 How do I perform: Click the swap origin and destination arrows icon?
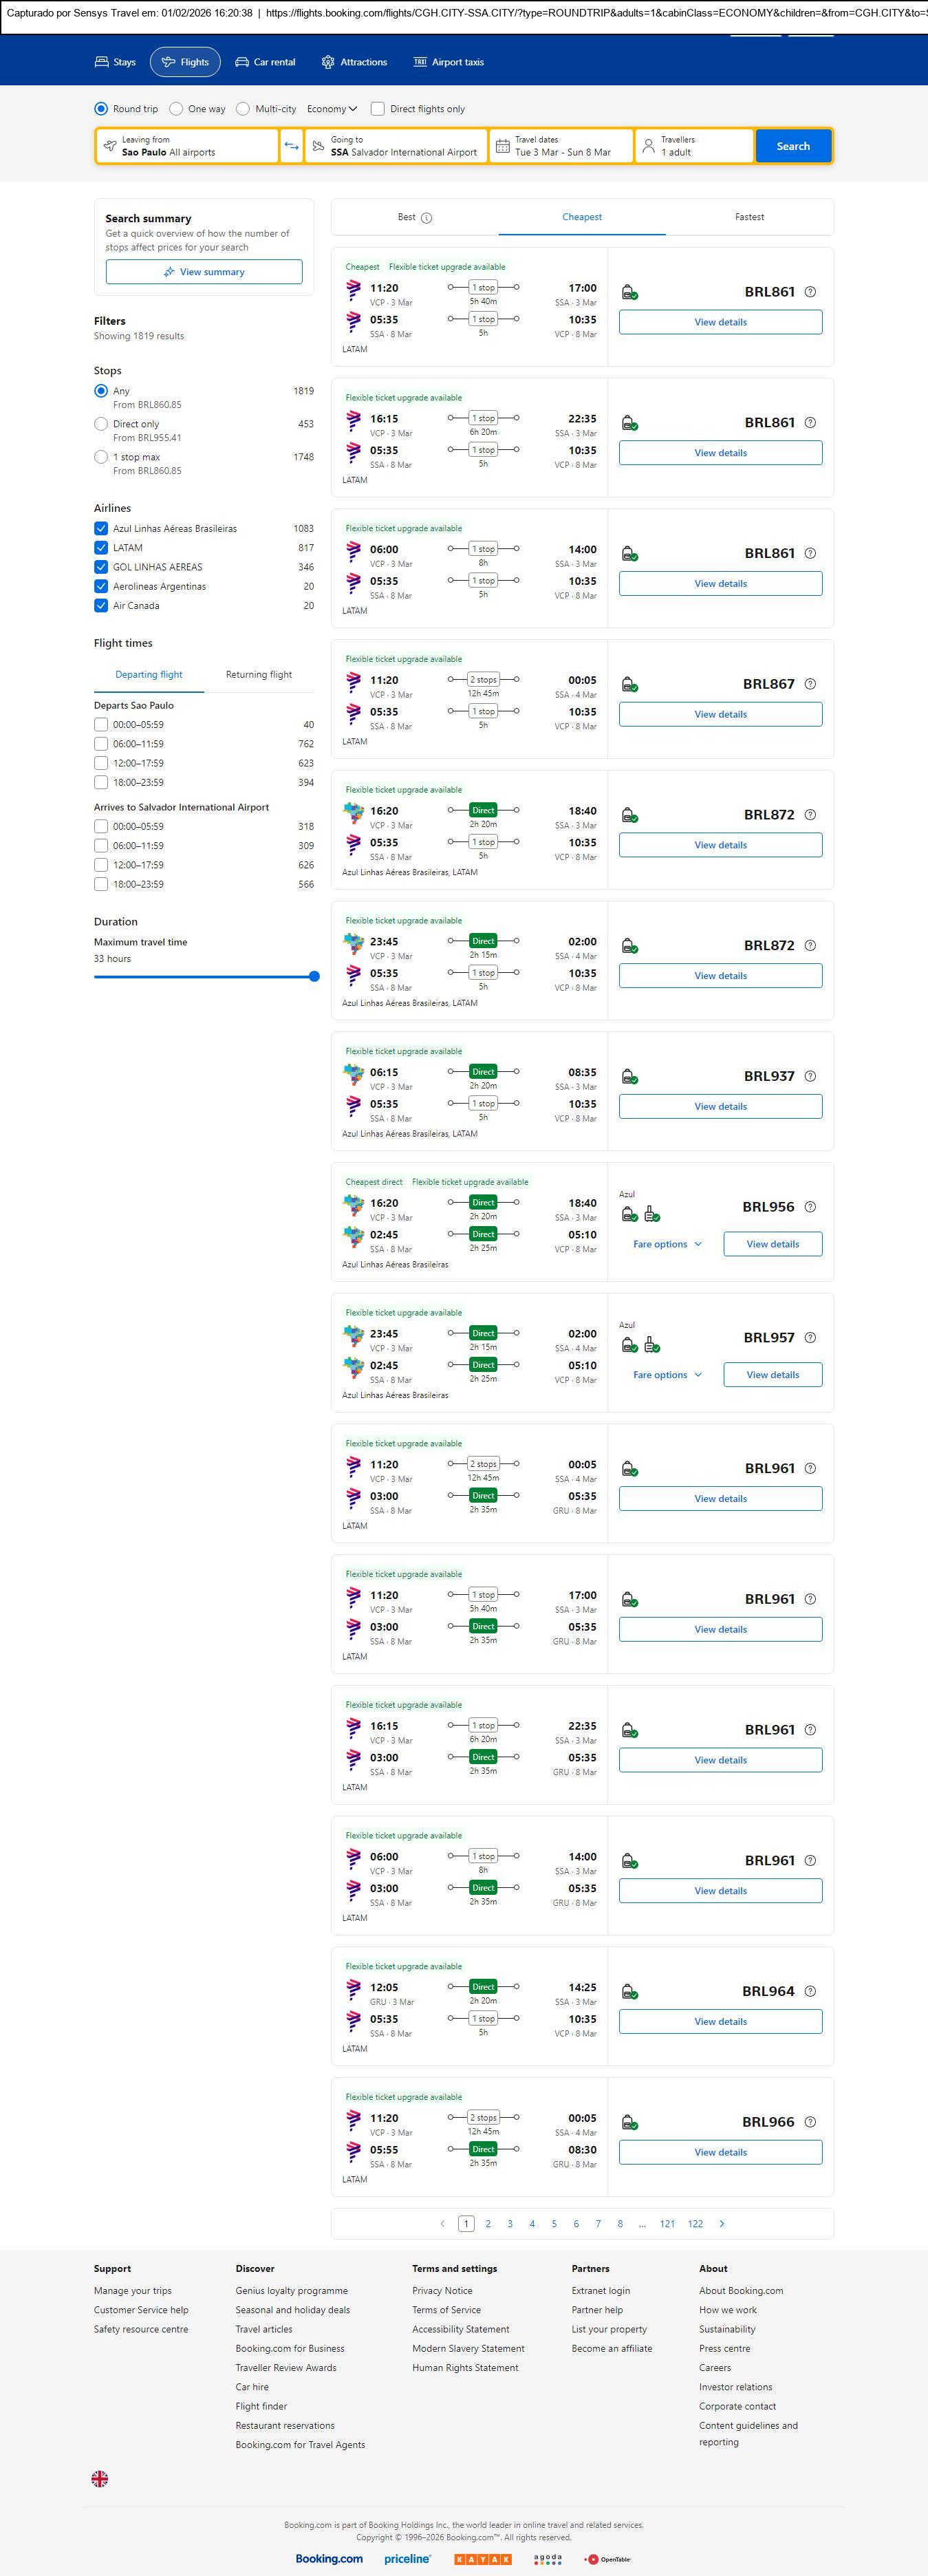(291, 146)
